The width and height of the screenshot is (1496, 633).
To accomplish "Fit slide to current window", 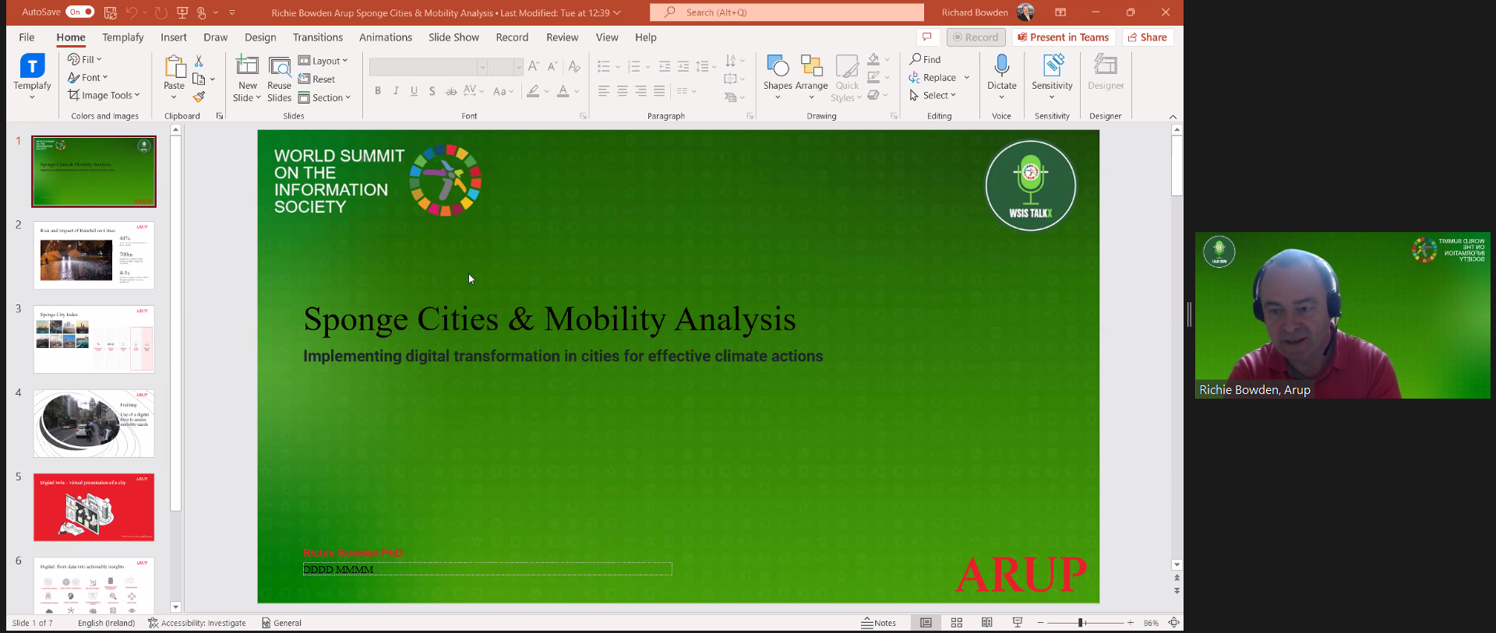I will click(1173, 623).
